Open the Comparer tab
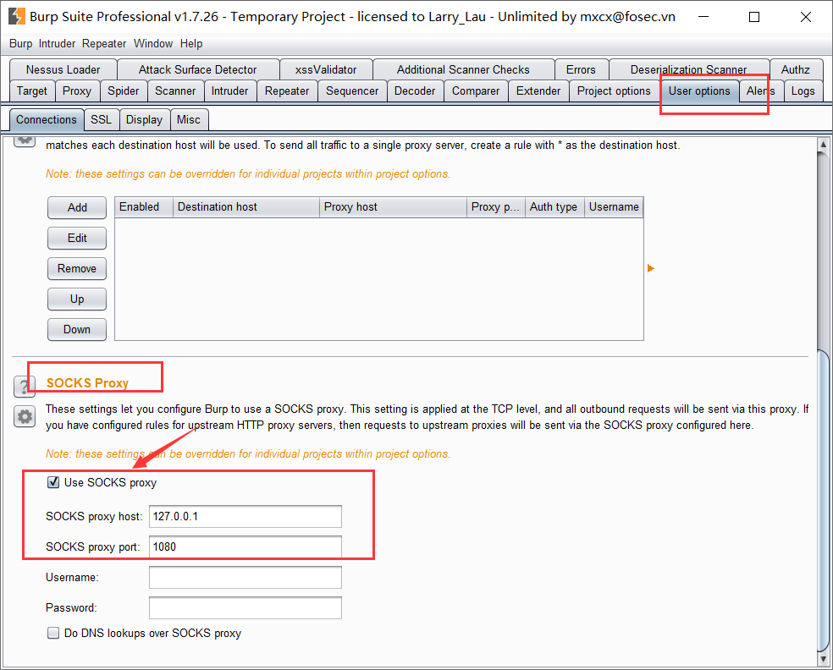Screen dimensions: 833x670 click(476, 91)
